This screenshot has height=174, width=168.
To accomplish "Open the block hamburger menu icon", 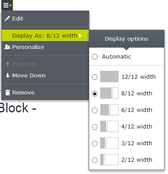I will click(x=7, y=5).
